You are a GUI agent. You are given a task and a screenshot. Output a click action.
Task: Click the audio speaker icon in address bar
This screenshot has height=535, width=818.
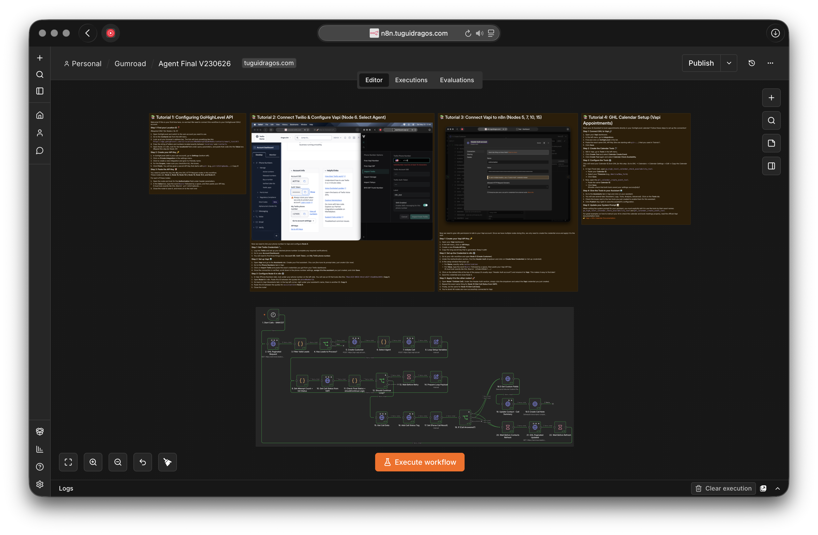click(x=480, y=33)
